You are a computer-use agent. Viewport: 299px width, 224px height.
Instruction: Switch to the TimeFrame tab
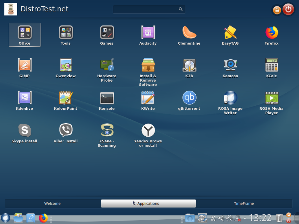tap(244, 204)
